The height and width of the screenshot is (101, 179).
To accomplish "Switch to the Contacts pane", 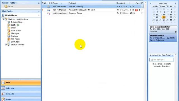I will tap(21, 94).
